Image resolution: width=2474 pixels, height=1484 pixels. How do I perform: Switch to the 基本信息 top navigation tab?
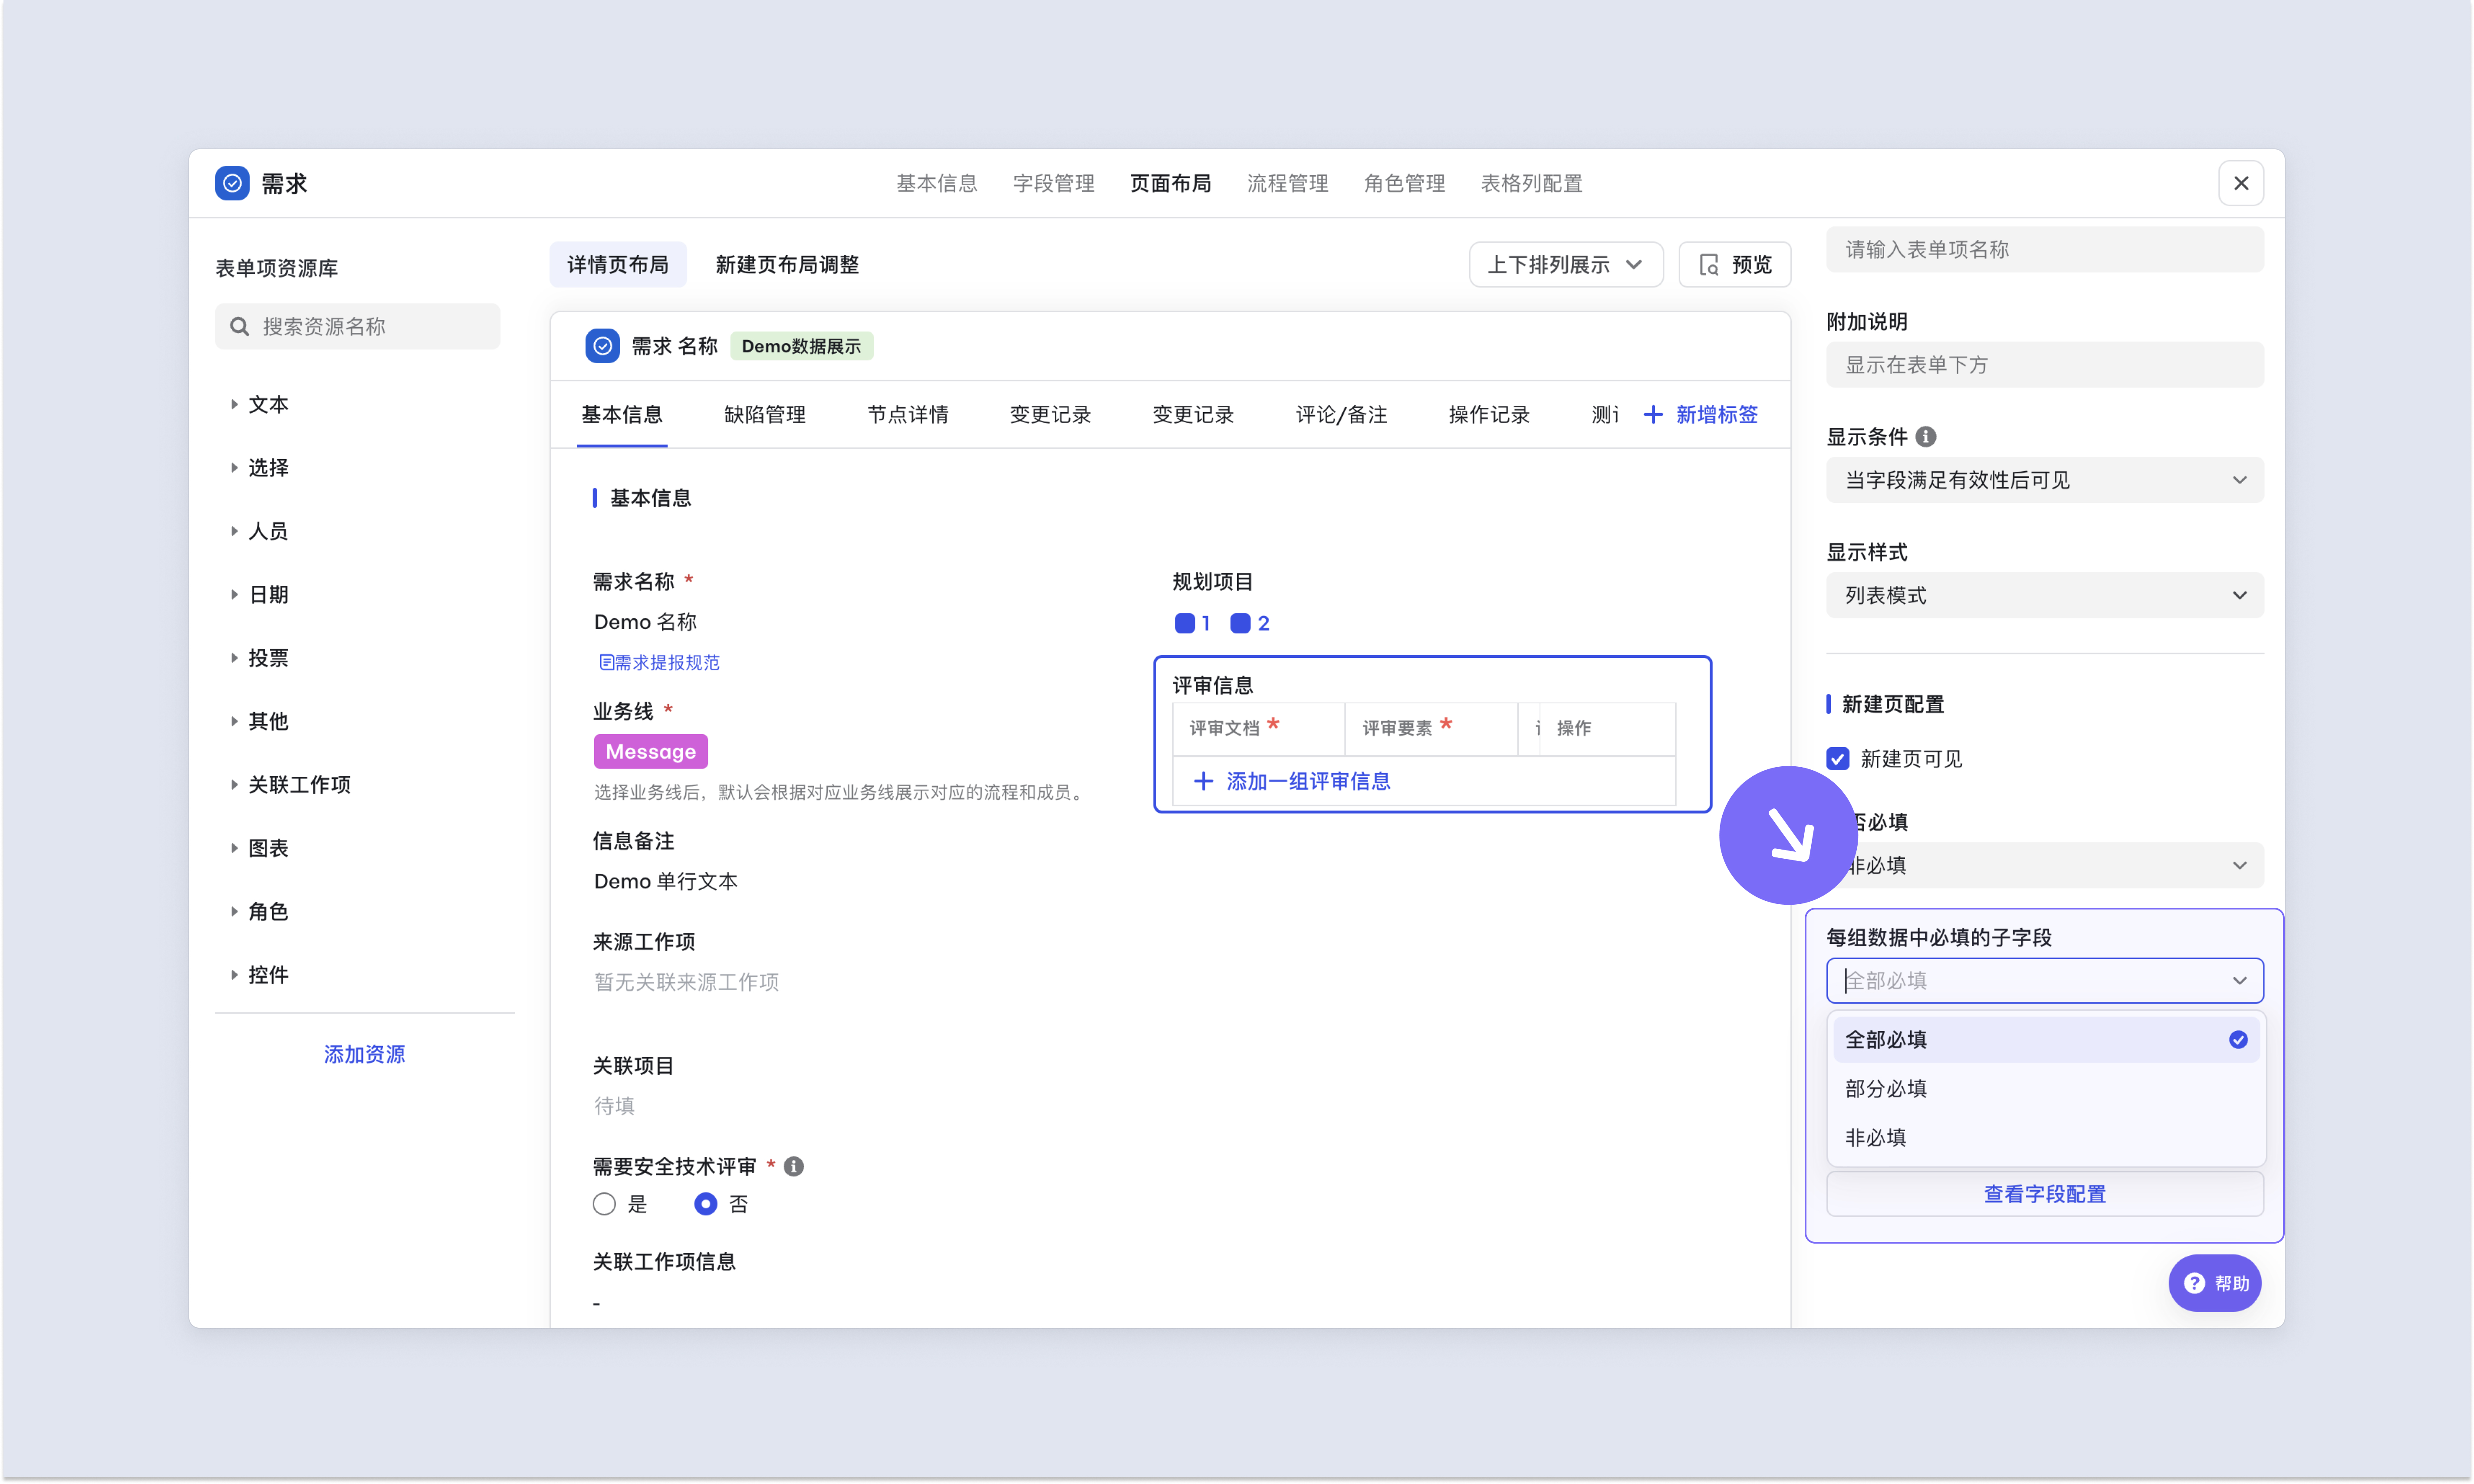pos(936,183)
